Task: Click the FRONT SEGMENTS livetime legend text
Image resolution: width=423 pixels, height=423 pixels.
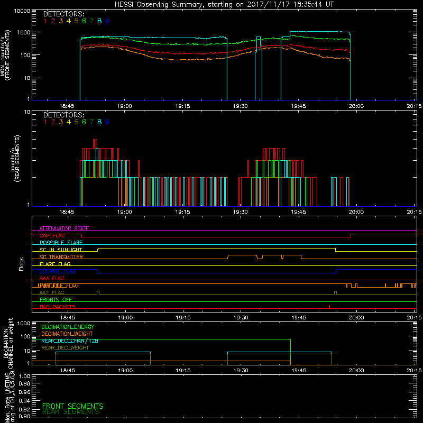Action: (73, 406)
